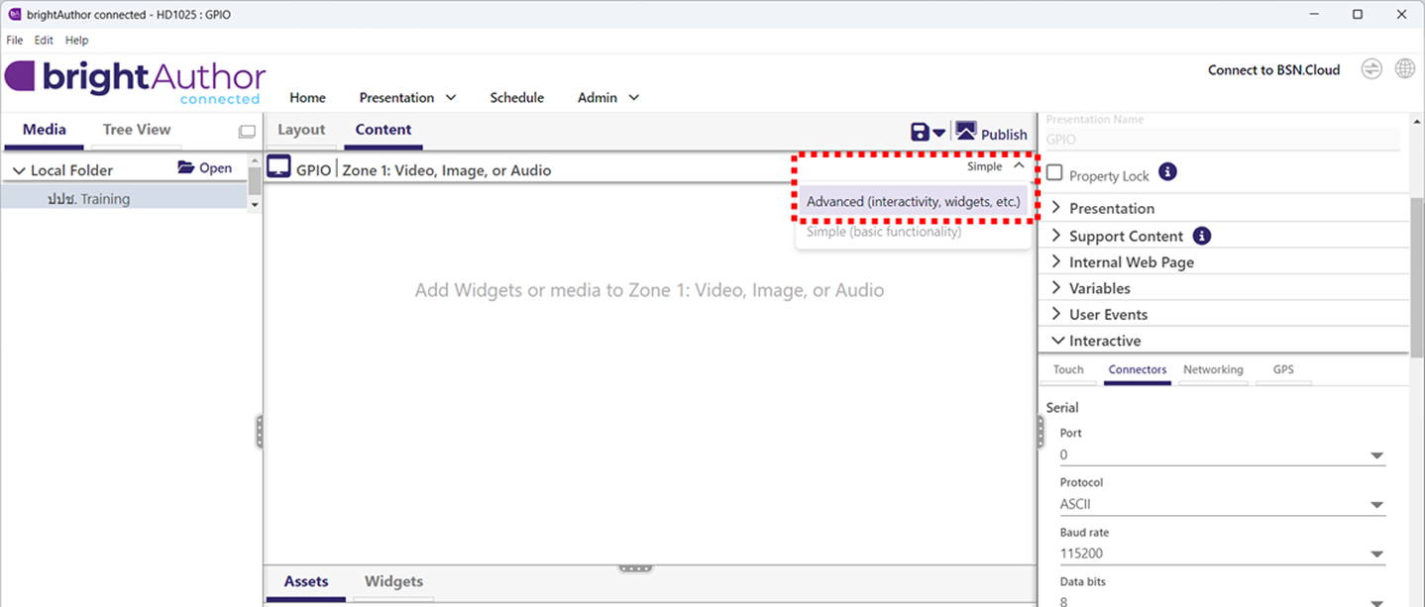Select Advanced (interactivity, widgets, etc.)
Viewport: 1425px width, 607px height.
[913, 201]
